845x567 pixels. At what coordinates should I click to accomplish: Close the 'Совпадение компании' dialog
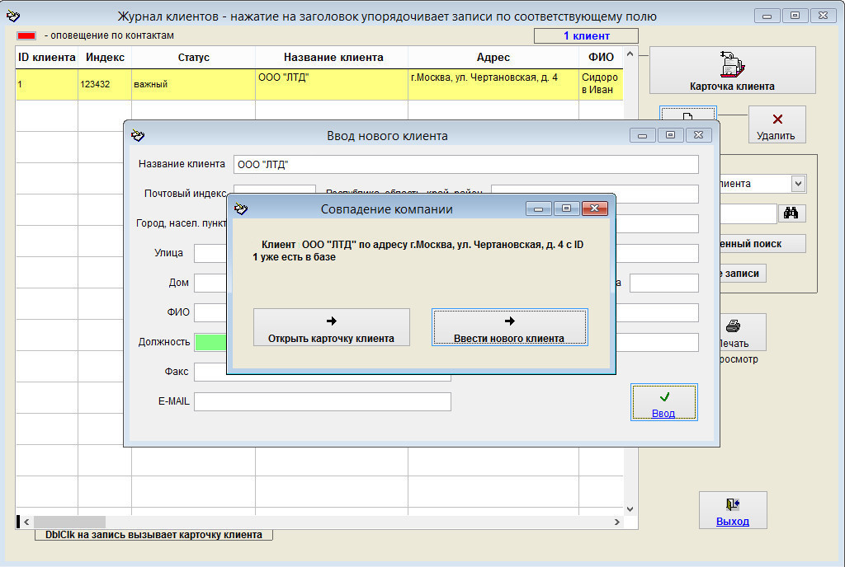click(x=594, y=209)
